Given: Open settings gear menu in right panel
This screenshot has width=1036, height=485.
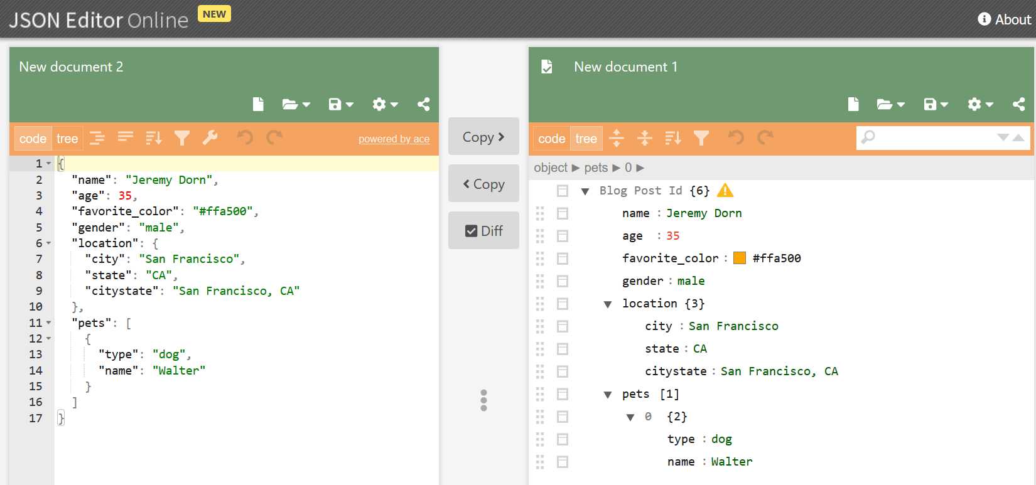Looking at the screenshot, I should (980, 104).
